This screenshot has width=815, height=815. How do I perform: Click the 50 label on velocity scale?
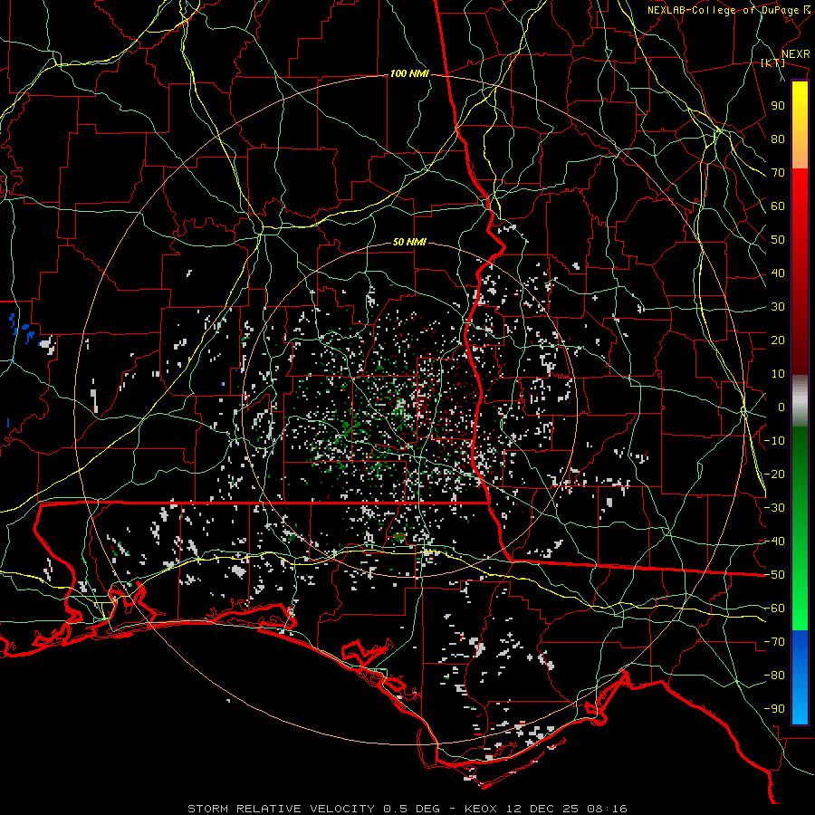coord(778,240)
